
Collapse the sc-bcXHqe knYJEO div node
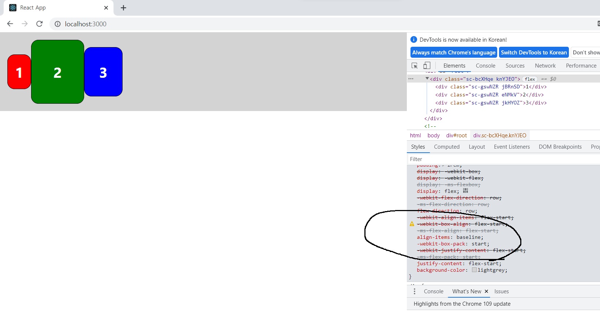[427, 79]
